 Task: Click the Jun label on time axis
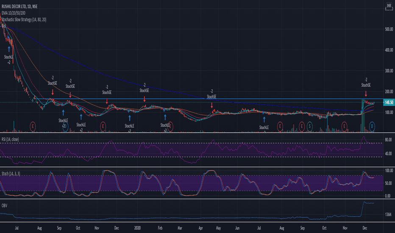tap(237, 228)
